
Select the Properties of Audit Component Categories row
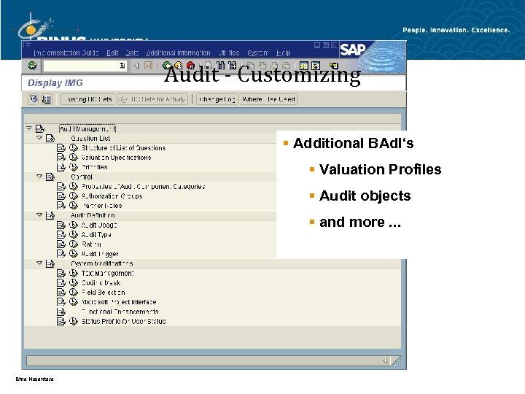[144, 187]
